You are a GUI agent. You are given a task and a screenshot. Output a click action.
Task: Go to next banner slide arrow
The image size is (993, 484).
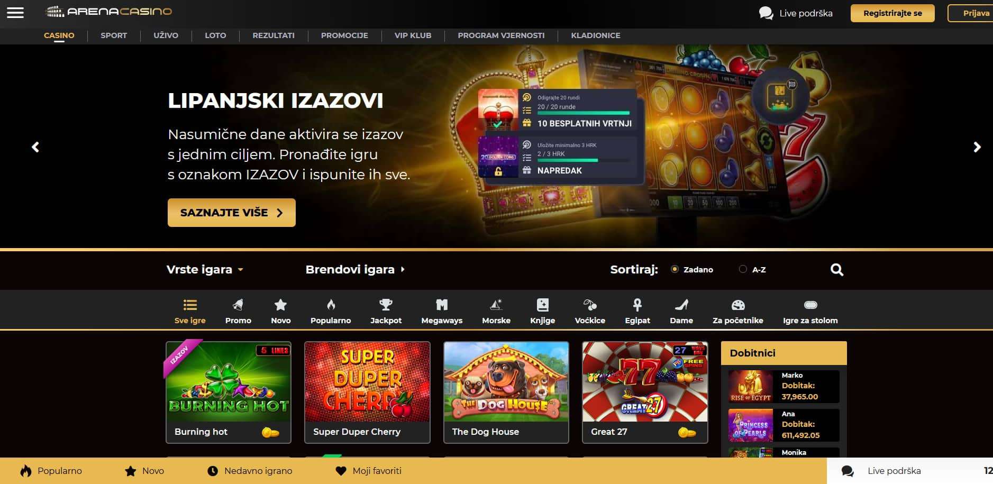[977, 147]
